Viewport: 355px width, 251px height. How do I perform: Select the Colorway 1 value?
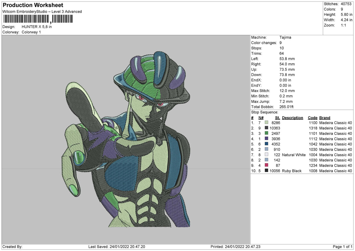click(x=31, y=32)
